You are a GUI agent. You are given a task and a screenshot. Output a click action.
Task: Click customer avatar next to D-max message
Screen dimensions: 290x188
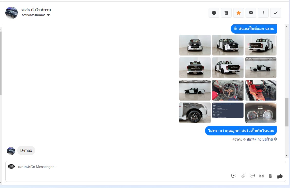11,151
